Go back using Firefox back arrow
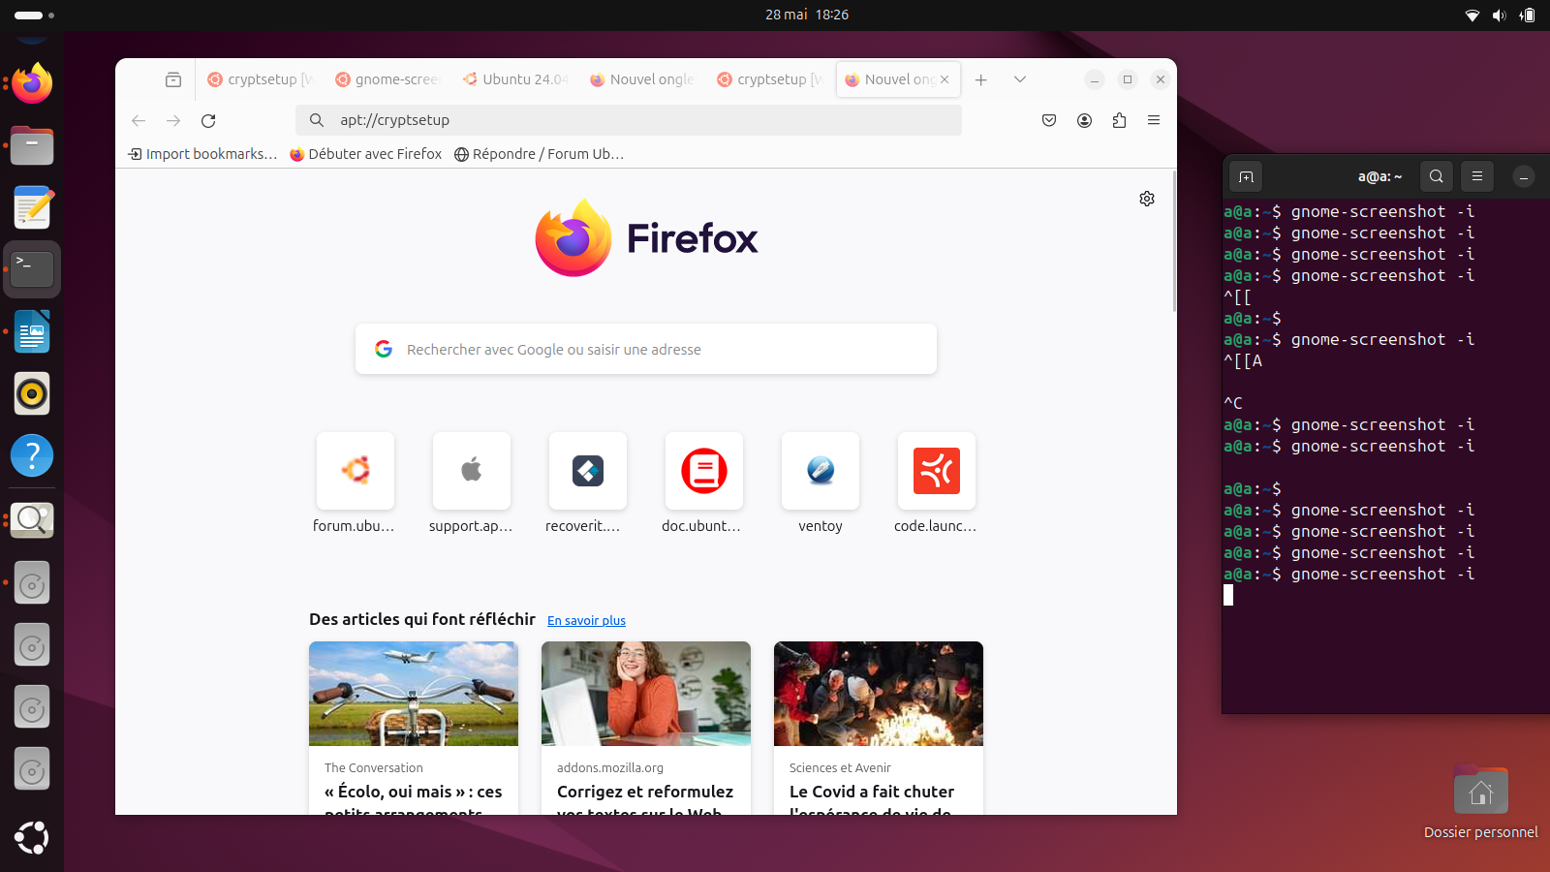This screenshot has height=872, width=1550. [x=139, y=120]
